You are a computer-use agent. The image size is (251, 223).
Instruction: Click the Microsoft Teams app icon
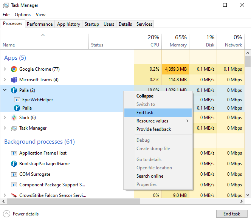(x=14, y=80)
